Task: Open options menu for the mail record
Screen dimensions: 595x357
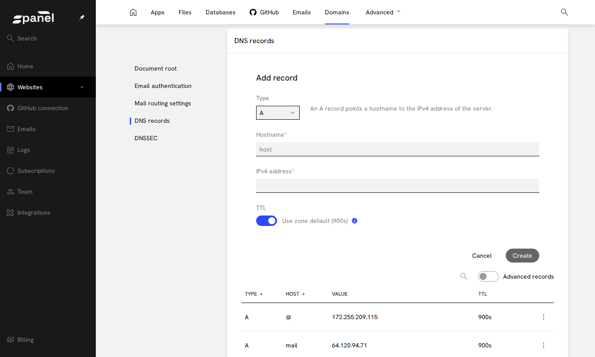Action: tap(543, 345)
